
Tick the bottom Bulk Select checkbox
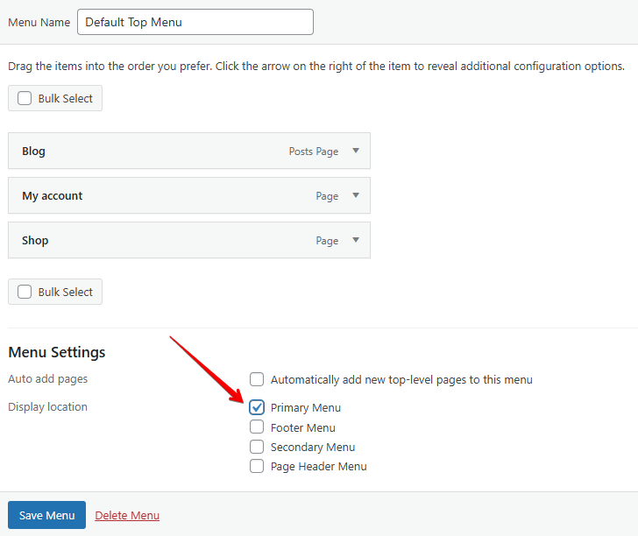25,292
